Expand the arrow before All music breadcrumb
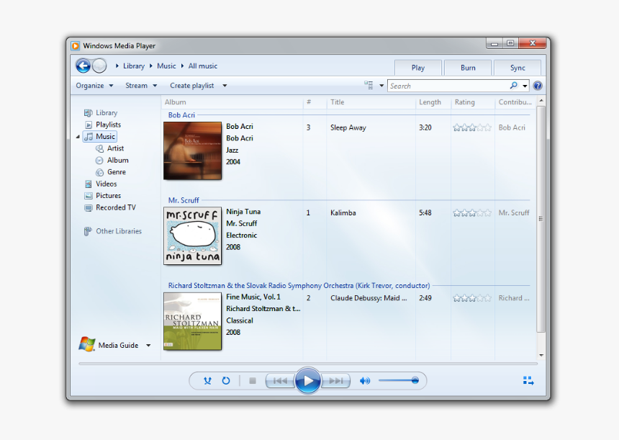Image resolution: width=619 pixels, height=440 pixels. pyautogui.click(x=182, y=66)
